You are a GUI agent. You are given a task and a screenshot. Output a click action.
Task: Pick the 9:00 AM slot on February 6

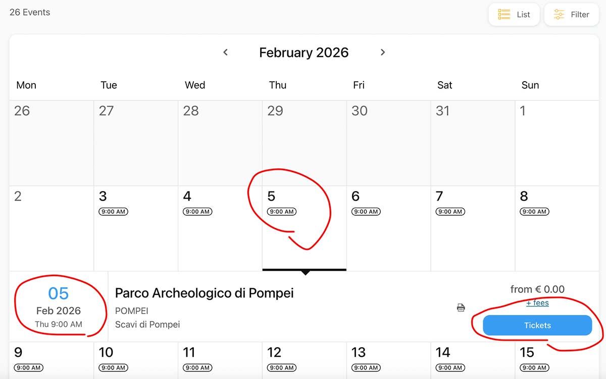click(x=366, y=212)
